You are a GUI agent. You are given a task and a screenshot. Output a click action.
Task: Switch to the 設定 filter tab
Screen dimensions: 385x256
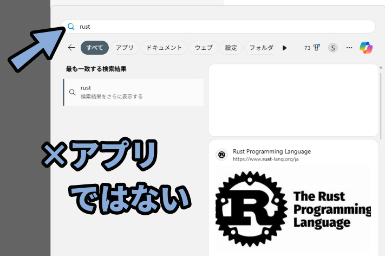pos(231,48)
